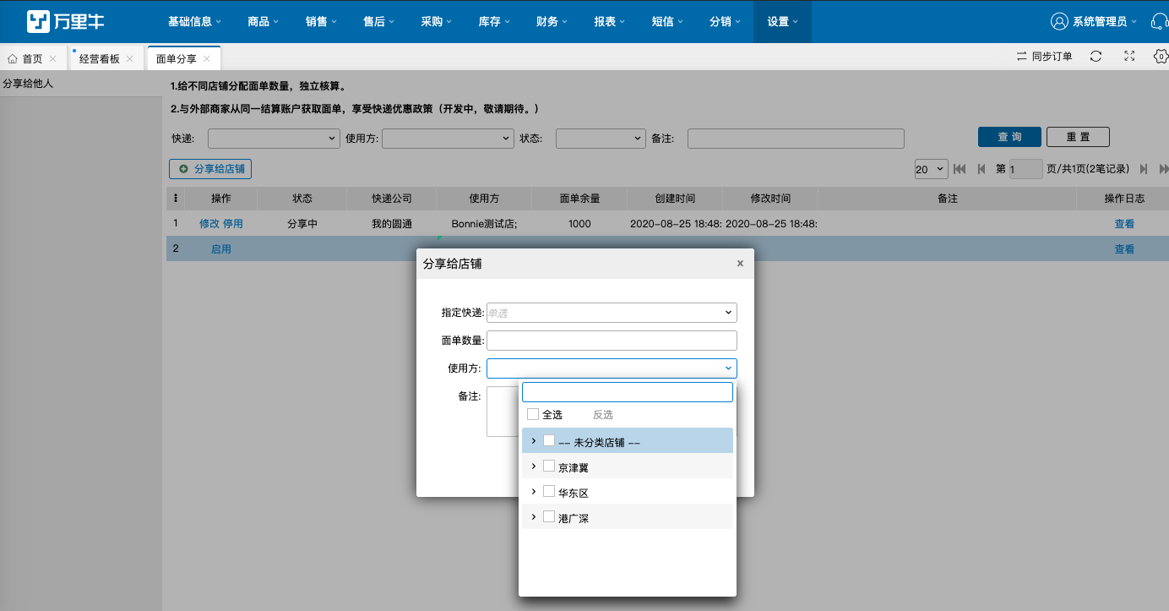
Task: Click 启用 link in row 2
Action: pyautogui.click(x=220, y=249)
